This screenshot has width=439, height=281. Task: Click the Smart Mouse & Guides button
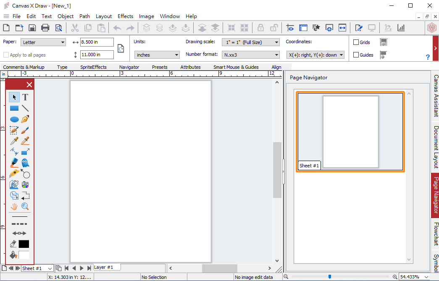(x=236, y=67)
